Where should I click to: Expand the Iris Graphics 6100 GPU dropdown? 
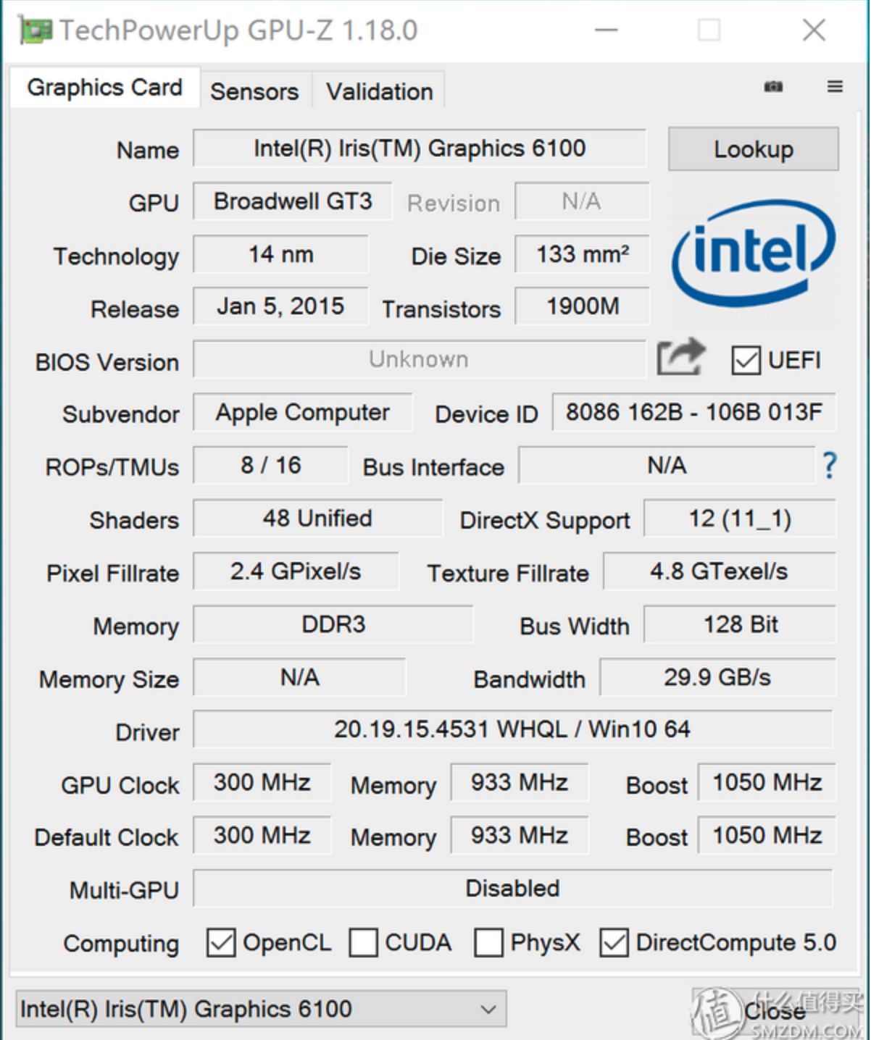click(261, 1009)
